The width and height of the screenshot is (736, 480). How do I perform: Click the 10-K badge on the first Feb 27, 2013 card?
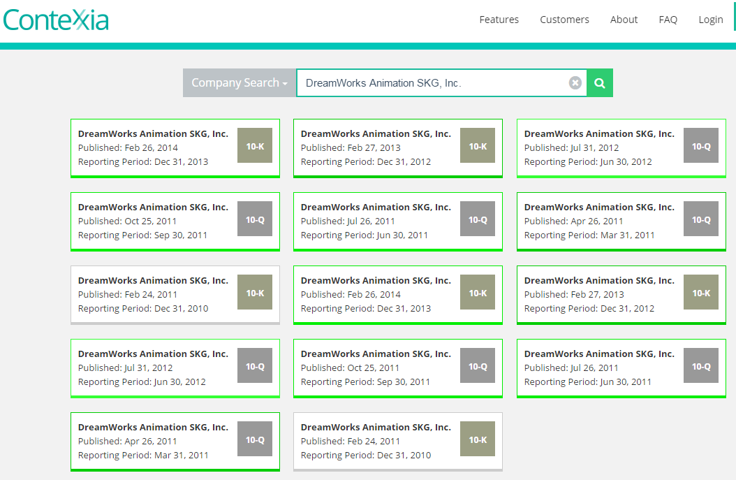click(x=478, y=145)
